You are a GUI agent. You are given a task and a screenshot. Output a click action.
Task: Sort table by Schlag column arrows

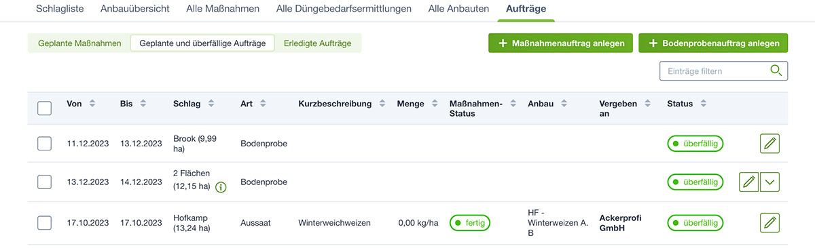pos(211,104)
